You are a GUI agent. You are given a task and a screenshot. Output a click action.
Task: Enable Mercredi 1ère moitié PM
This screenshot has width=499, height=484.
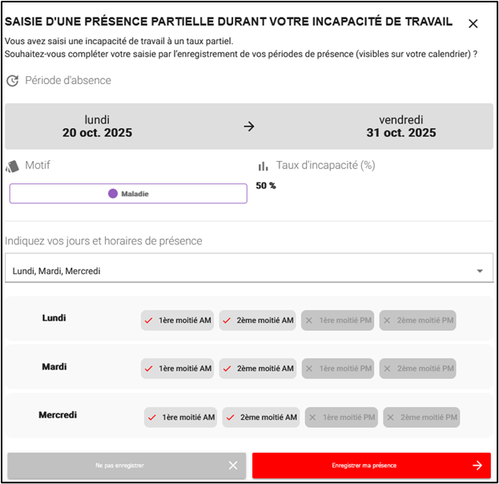point(341,417)
